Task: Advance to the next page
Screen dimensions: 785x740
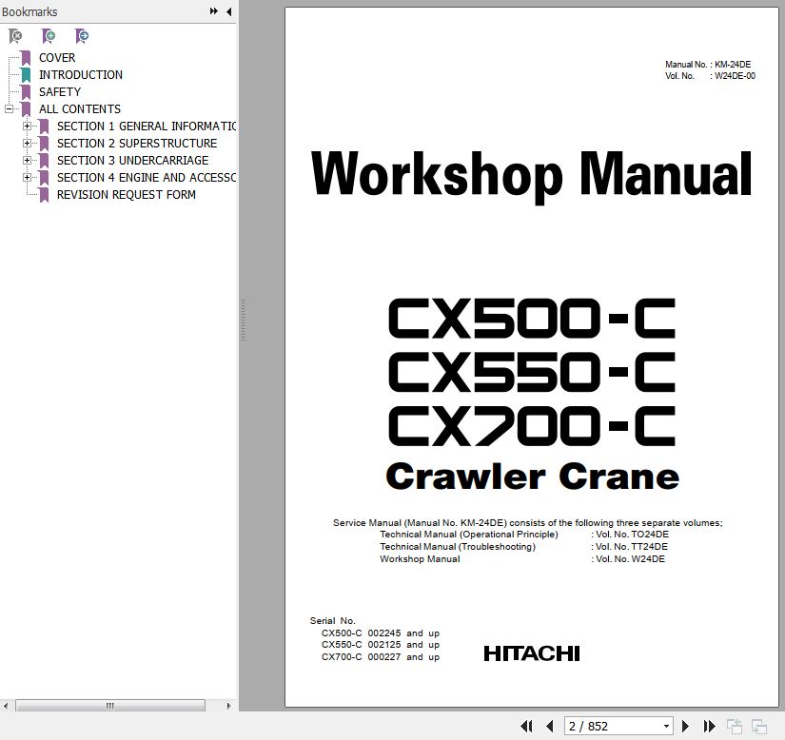Action: pyautogui.click(x=685, y=726)
